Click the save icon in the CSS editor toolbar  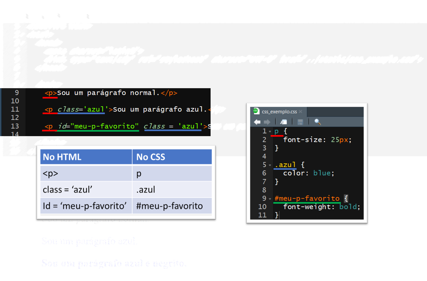pos(300,122)
